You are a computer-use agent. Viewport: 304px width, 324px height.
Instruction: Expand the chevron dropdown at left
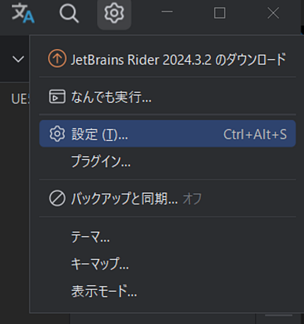tap(18, 59)
